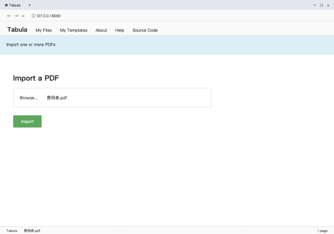This screenshot has height=234, width=334.
Task: Minimize the browser window
Action: tap(314, 5)
